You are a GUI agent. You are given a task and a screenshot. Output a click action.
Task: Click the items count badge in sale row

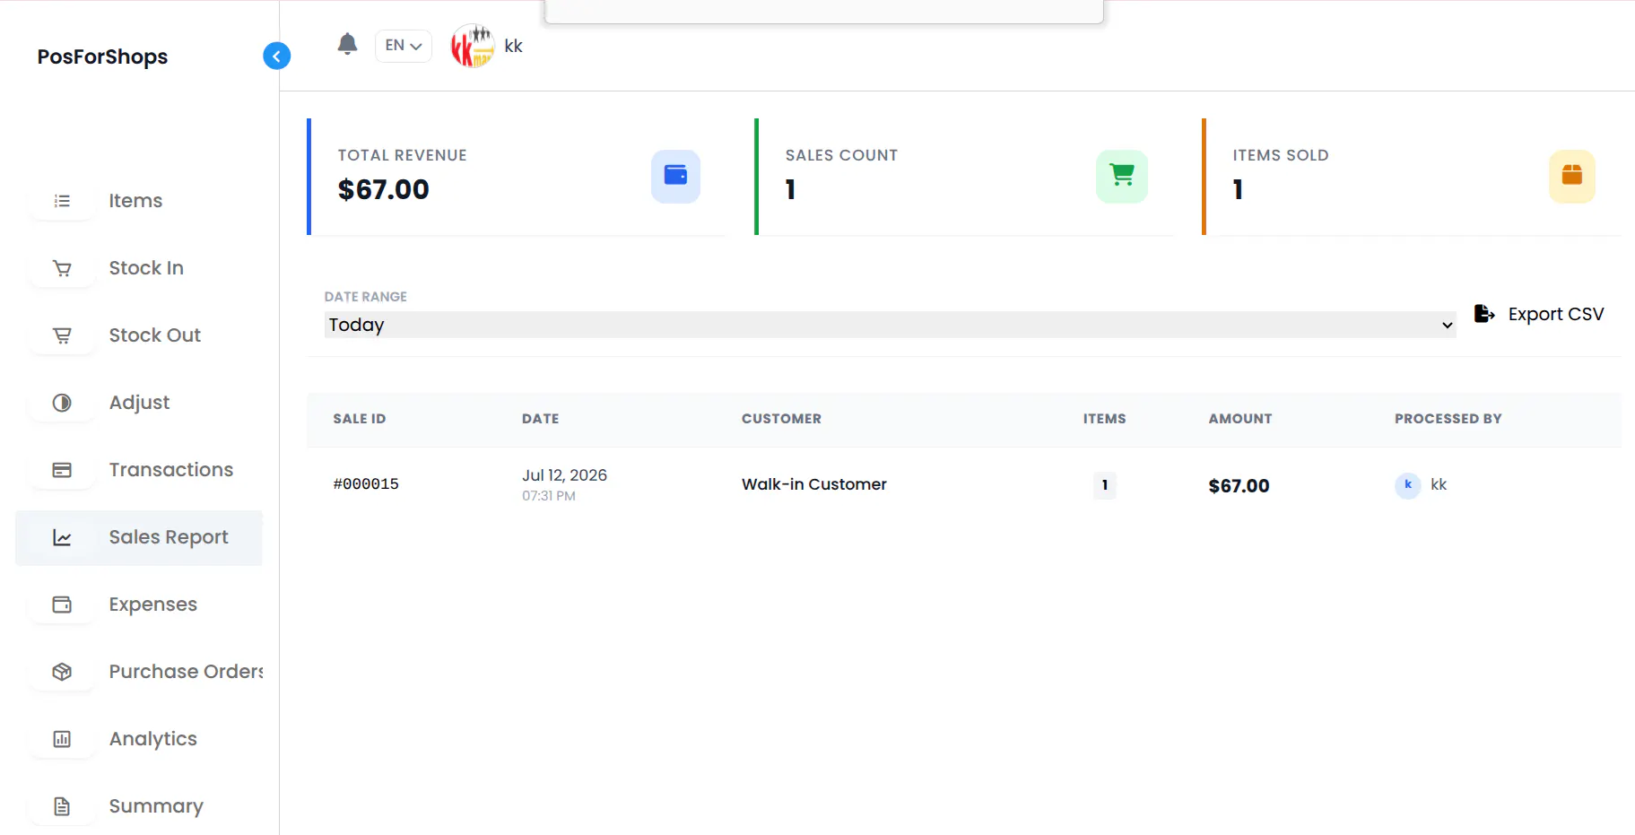coord(1105,485)
